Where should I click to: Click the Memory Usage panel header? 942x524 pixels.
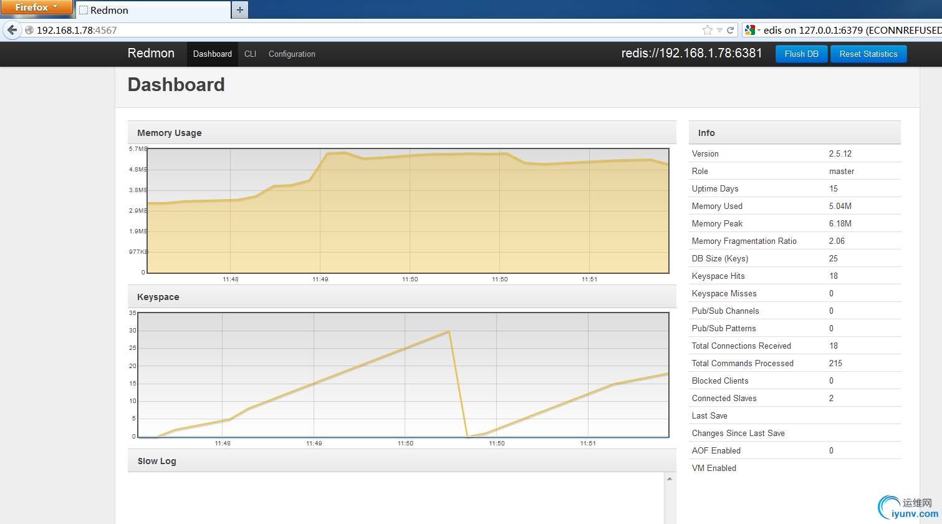pos(402,133)
